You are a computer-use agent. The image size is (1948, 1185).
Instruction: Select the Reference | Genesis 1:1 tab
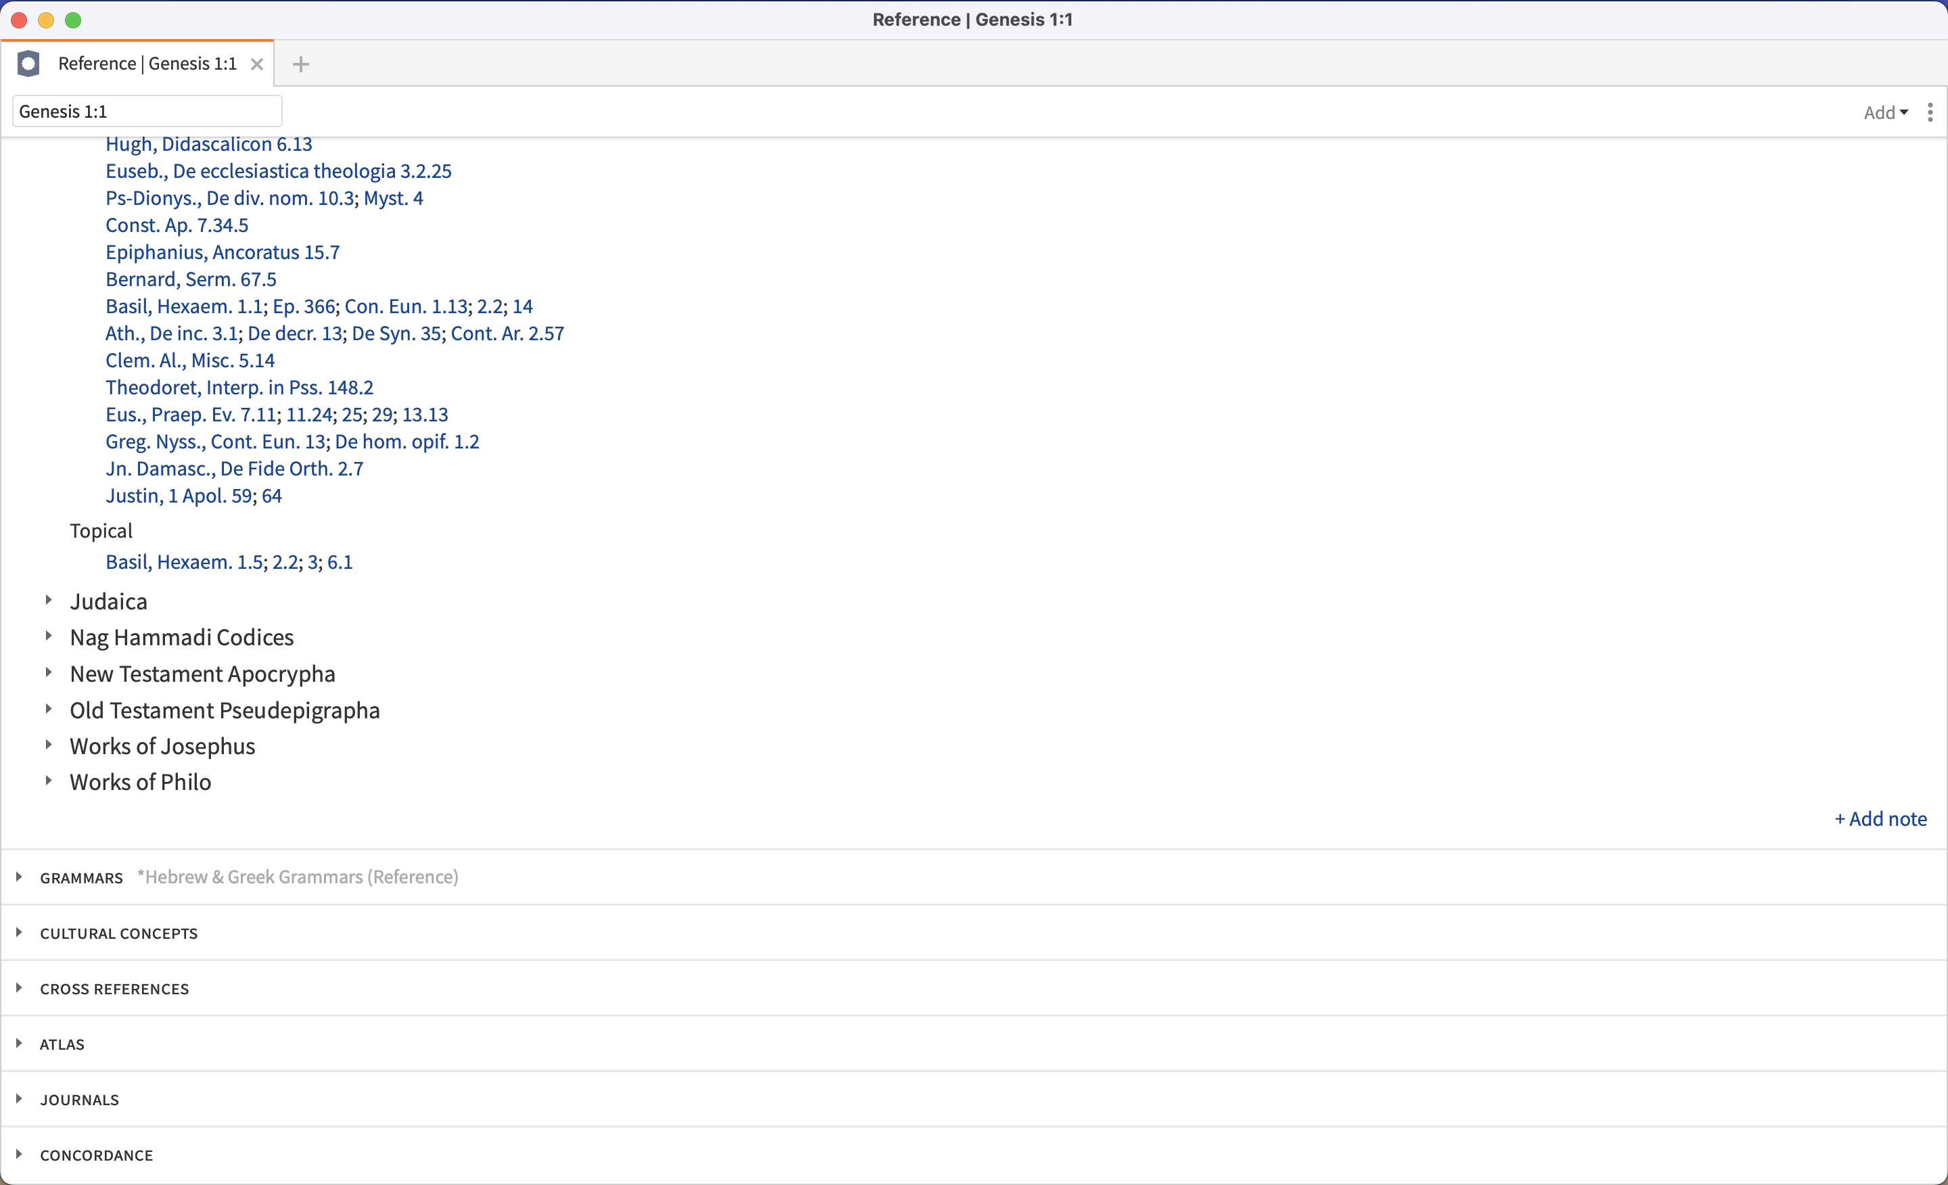pos(147,64)
